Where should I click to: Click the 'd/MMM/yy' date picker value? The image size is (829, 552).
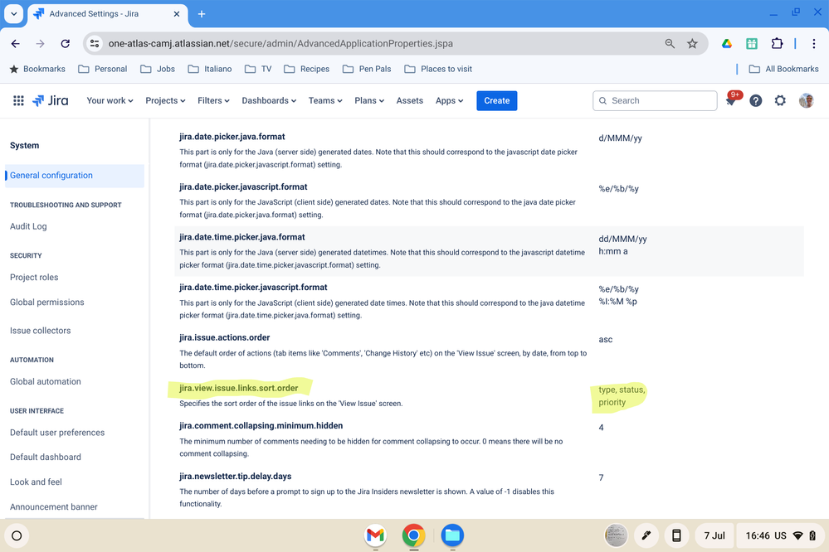click(x=620, y=138)
